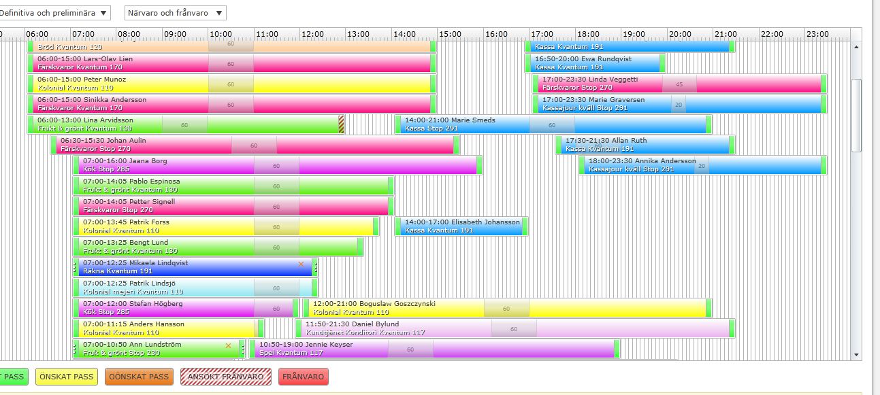Click the scroll-down arrow of the schedule
Viewport: 880px width, 395px height.
coord(856,354)
